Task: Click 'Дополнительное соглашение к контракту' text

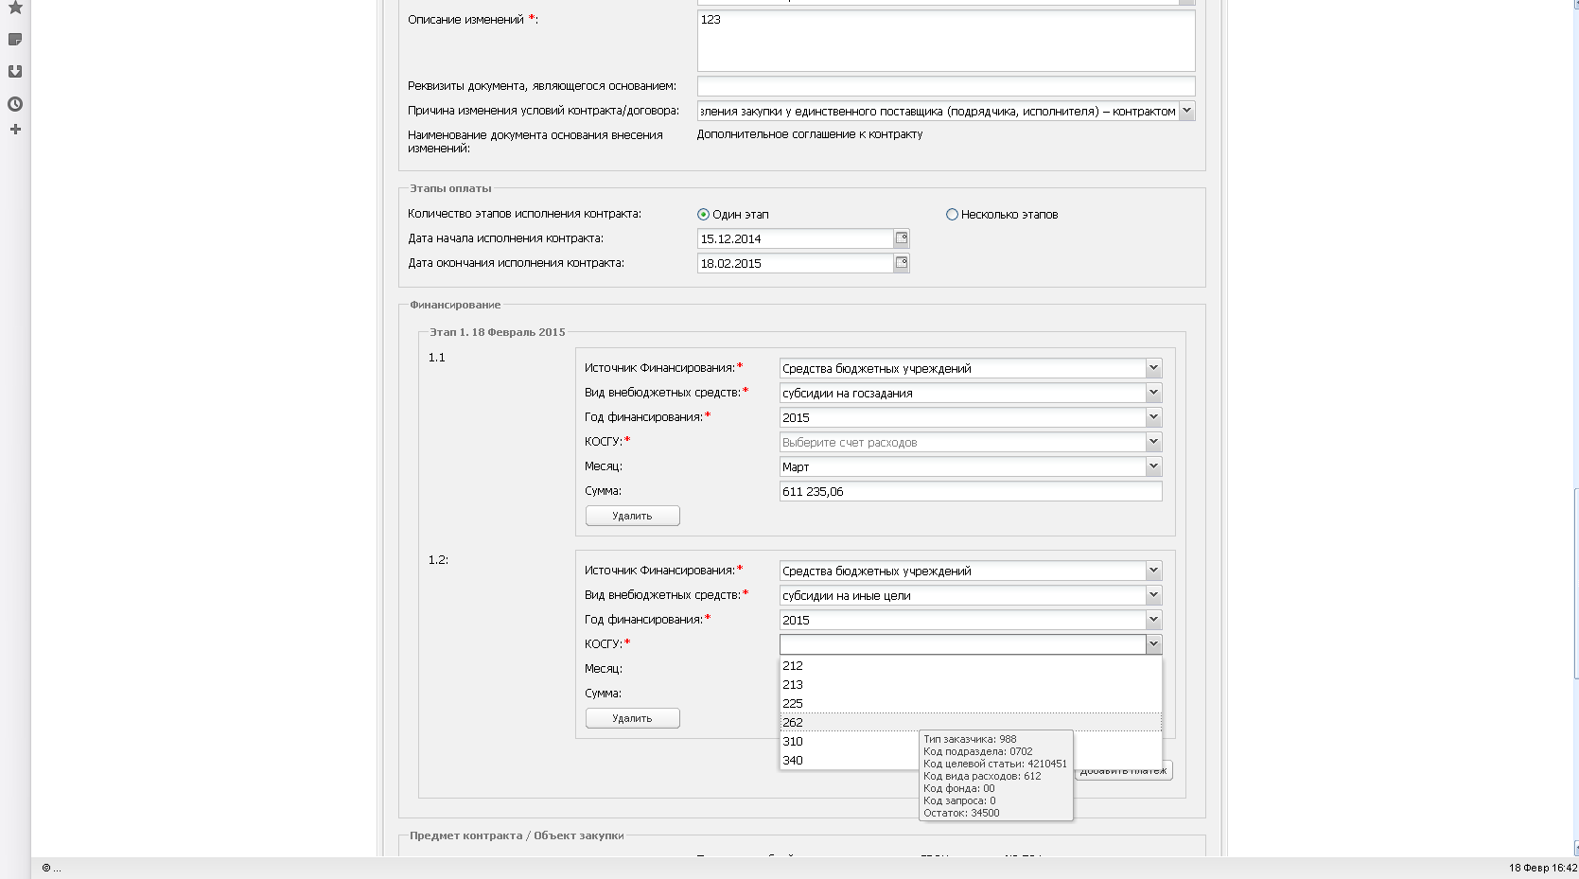Action: (x=810, y=134)
